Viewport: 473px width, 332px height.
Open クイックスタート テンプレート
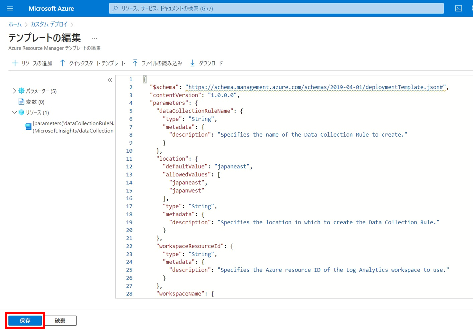(x=97, y=63)
